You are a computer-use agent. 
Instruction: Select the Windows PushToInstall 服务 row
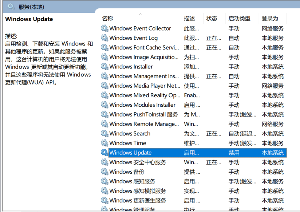[x=143, y=114]
